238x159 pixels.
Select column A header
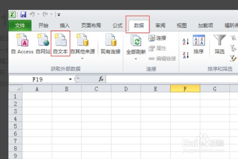click(x=37, y=89)
